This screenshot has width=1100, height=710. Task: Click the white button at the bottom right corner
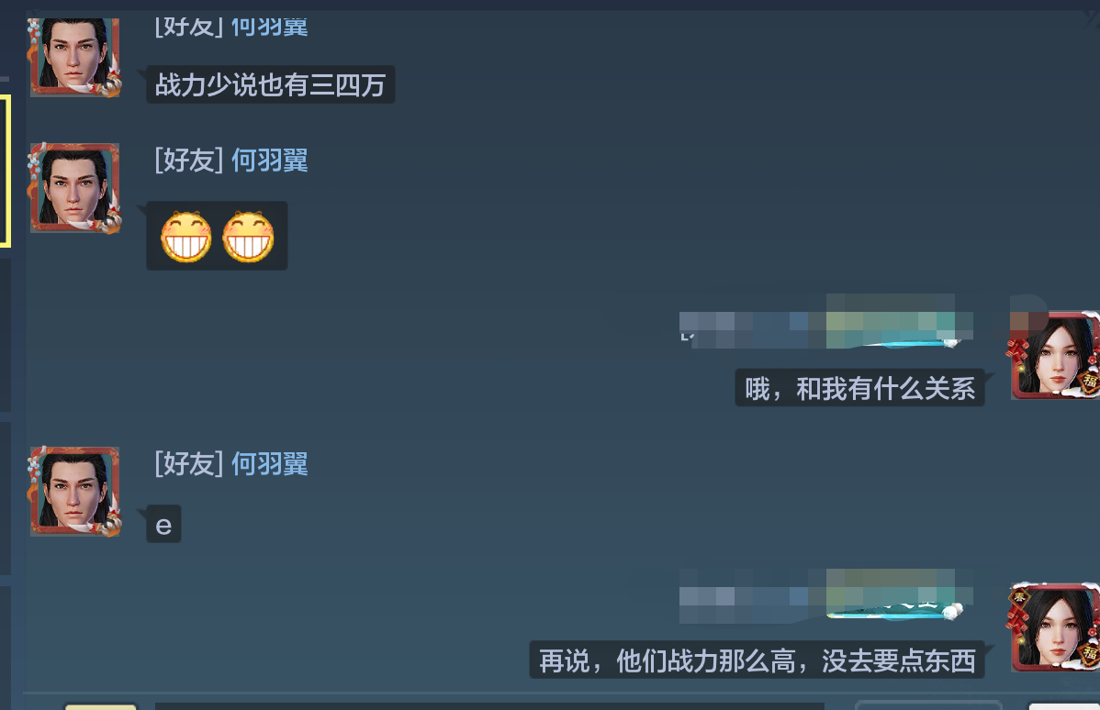pos(1063,706)
